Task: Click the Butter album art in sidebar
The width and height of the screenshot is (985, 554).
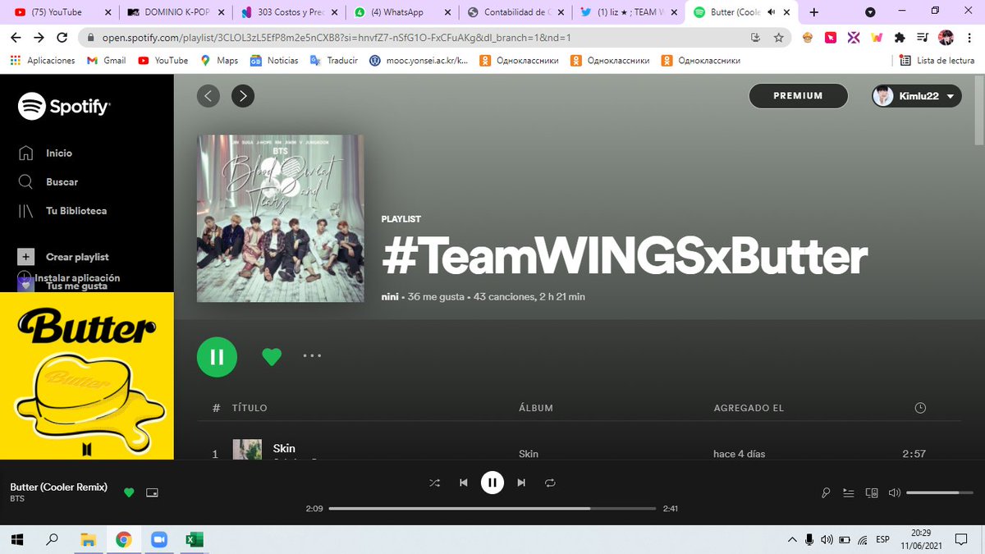Action: click(87, 376)
